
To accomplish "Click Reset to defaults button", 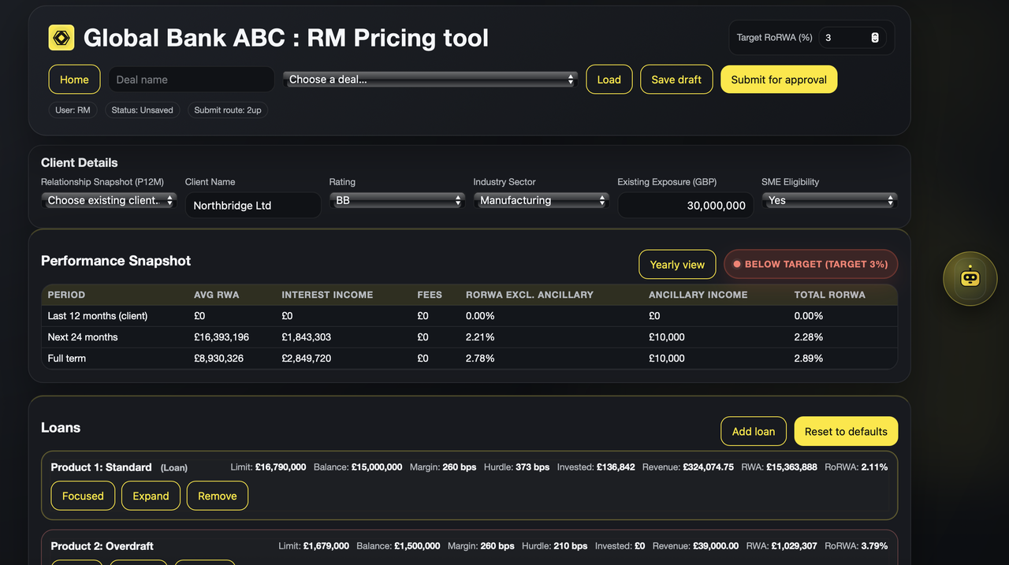I will tap(845, 431).
